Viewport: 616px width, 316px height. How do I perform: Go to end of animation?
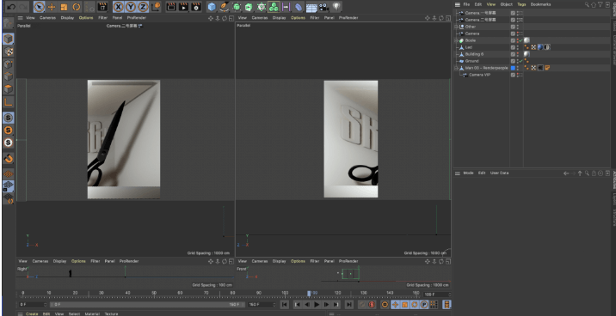[x=348, y=305]
